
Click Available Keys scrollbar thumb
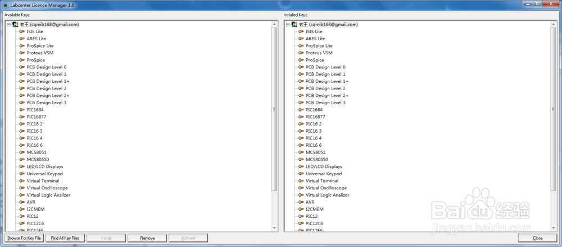pos(275,109)
